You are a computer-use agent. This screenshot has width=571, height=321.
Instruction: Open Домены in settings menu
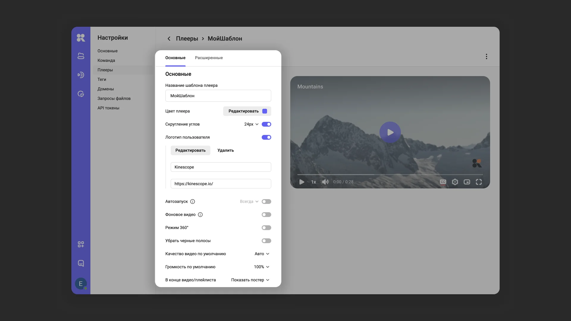(x=106, y=89)
